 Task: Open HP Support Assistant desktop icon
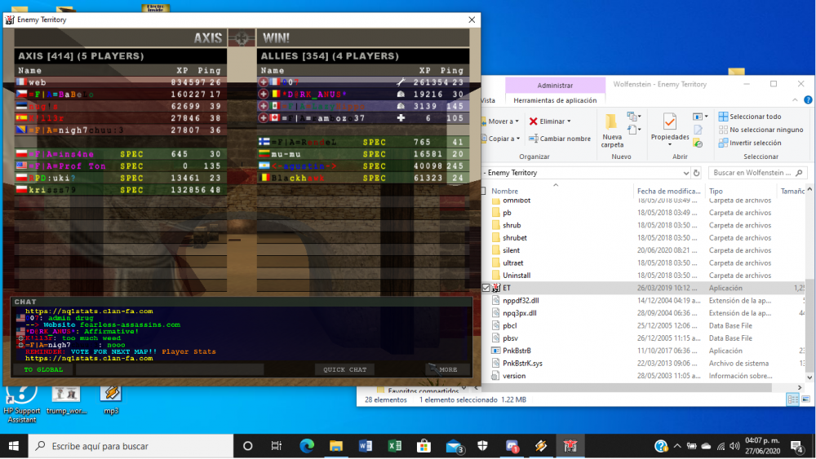[22, 404]
